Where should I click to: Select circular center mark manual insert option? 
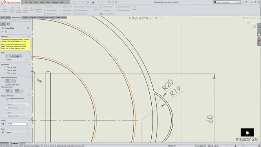point(15,81)
